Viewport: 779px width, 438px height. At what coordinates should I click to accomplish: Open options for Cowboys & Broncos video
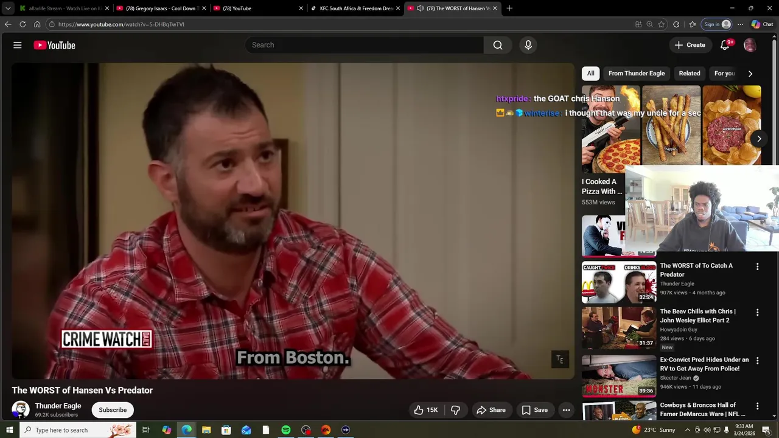click(x=758, y=406)
